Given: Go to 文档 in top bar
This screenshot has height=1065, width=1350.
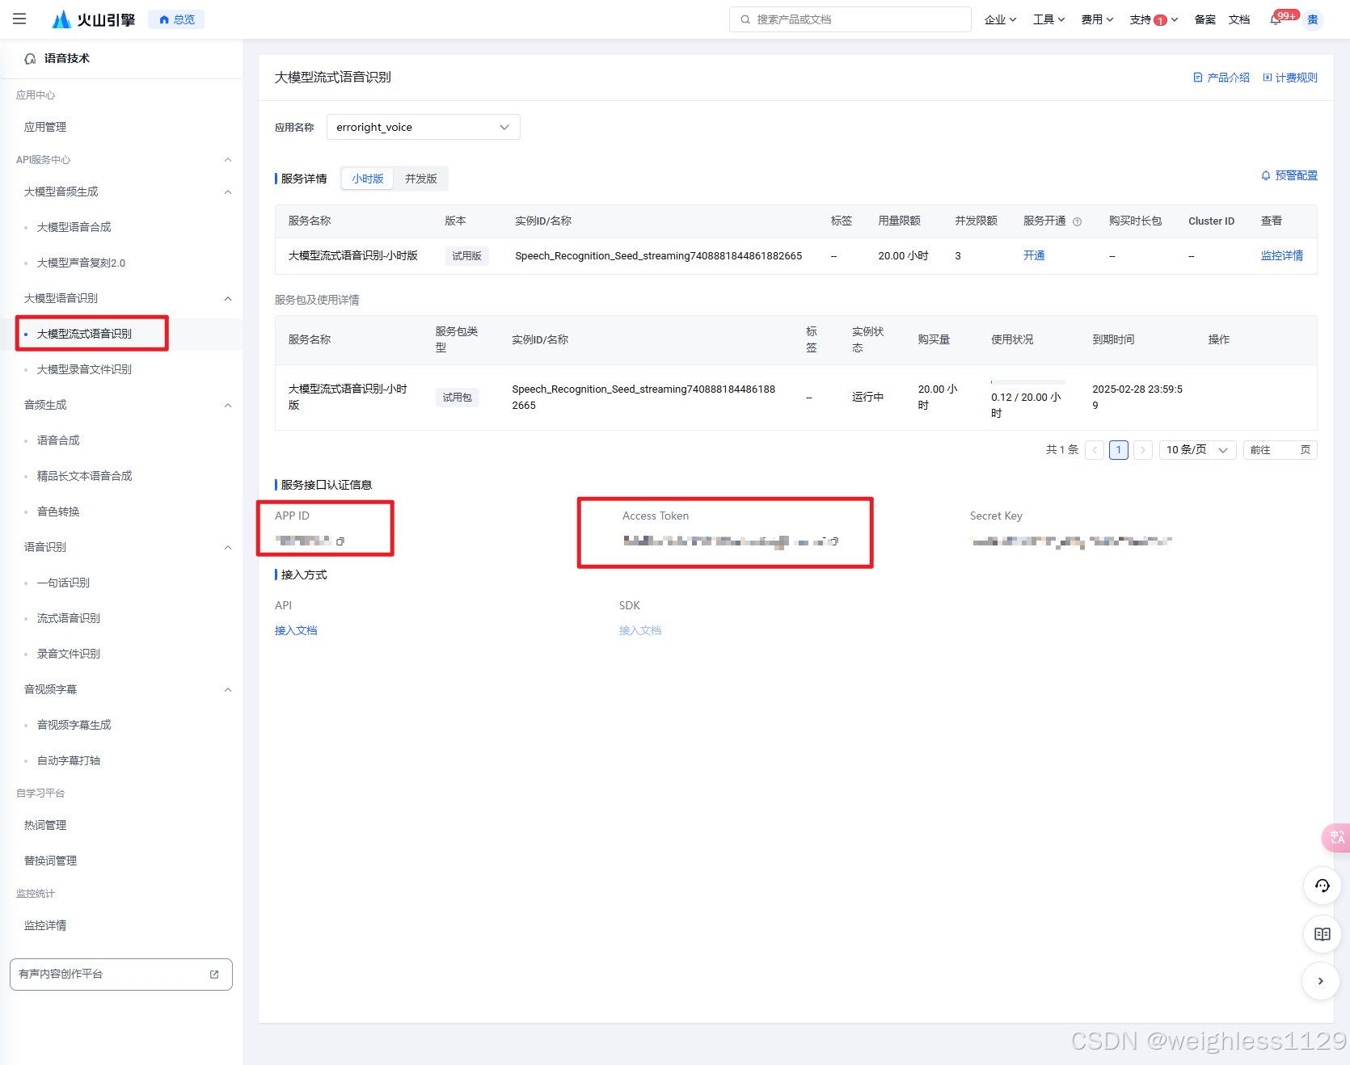Looking at the screenshot, I should pyautogui.click(x=1238, y=19).
